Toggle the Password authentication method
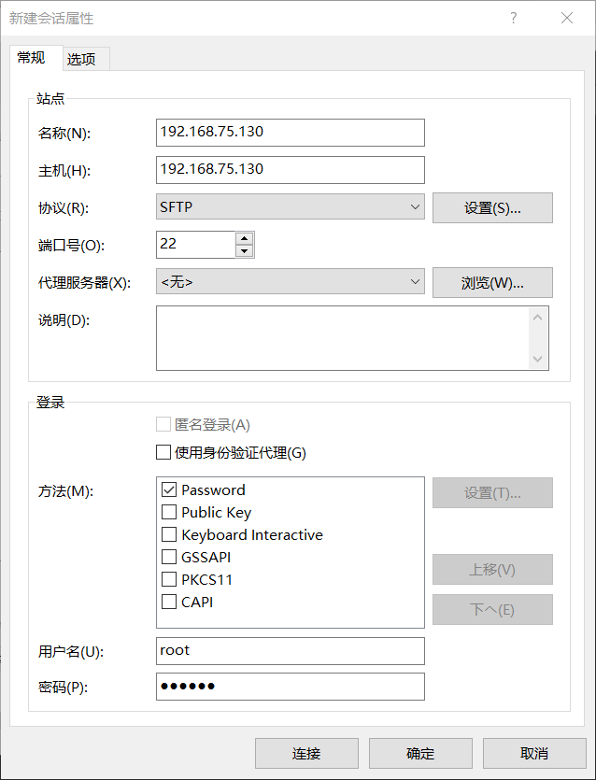The image size is (596, 780). pos(169,489)
